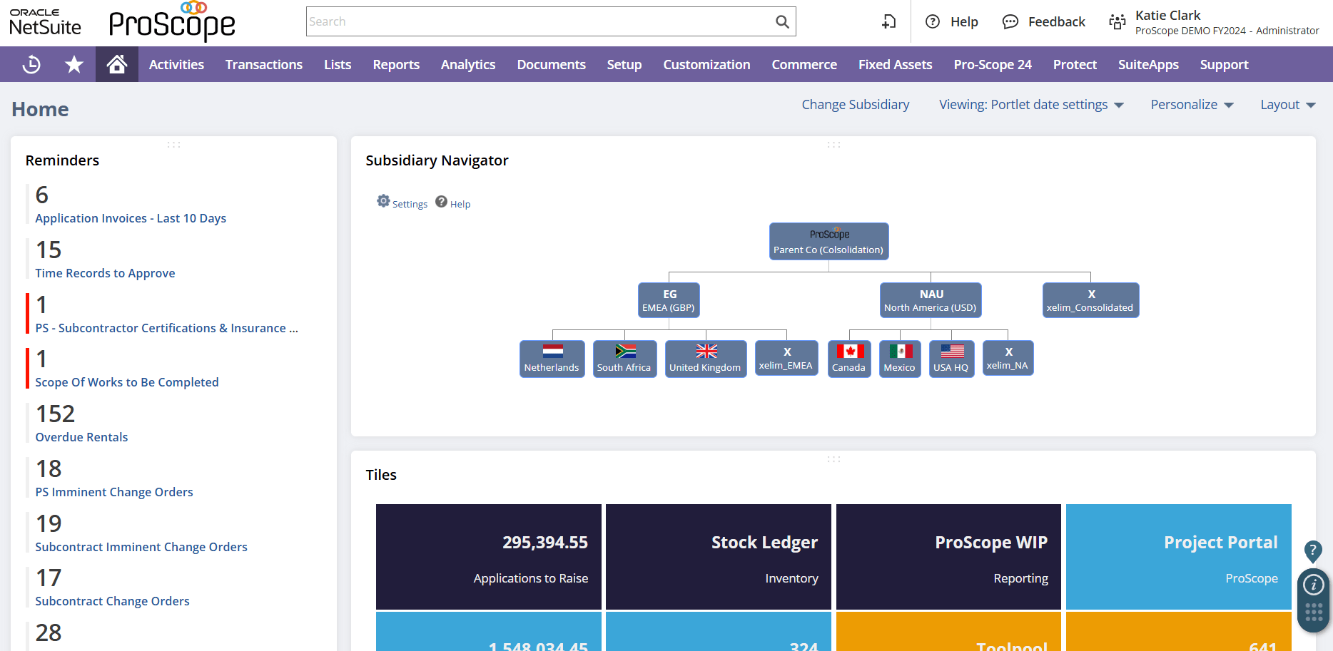Click the floating question mark help button
The width and height of the screenshot is (1333, 651).
point(1312,551)
